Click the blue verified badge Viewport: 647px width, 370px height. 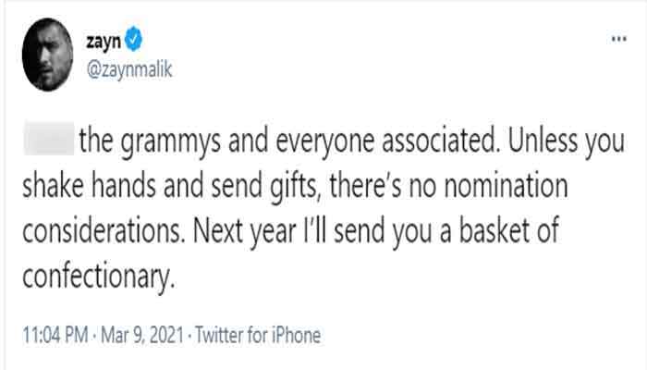(136, 40)
